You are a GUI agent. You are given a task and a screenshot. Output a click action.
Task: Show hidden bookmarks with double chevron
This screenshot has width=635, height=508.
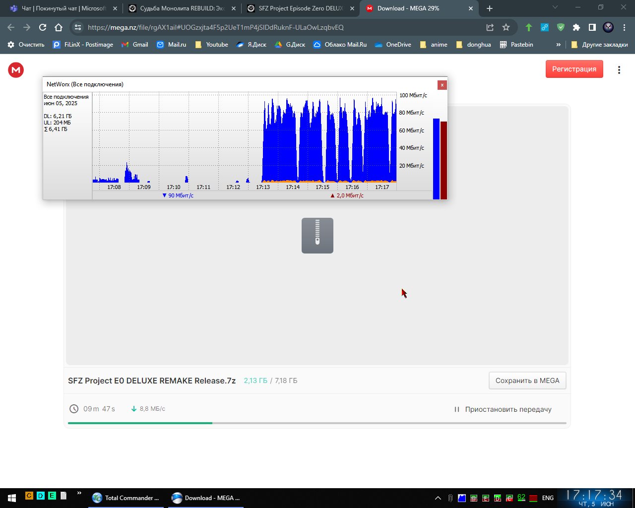(559, 45)
